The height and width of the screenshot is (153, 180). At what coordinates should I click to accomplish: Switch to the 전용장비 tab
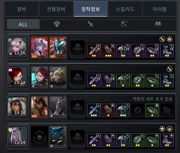pyautogui.click(x=56, y=9)
